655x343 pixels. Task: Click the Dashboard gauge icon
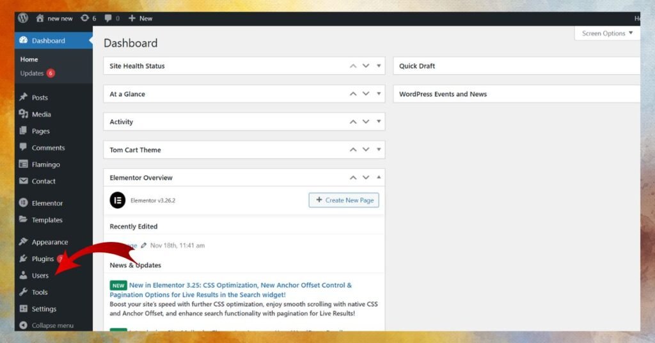point(24,40)
